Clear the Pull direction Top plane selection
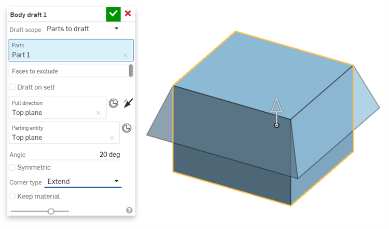Screen dimensions: 389x229 98,113
